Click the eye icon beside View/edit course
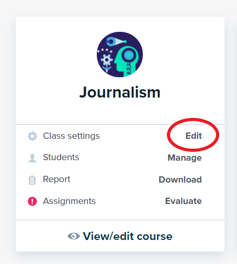The width and height of the screenshot is (237, 264). (74, 236)
